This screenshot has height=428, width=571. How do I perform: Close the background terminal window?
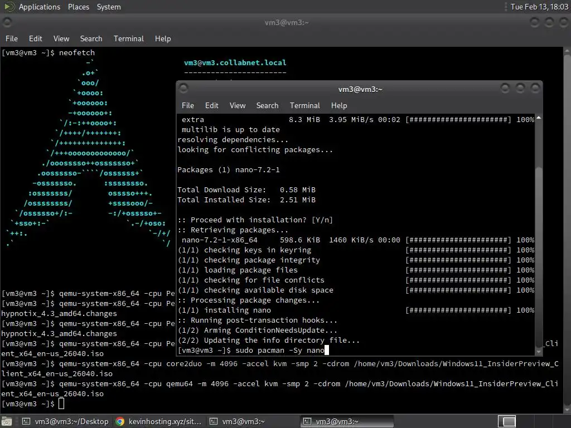pos(564,22)
